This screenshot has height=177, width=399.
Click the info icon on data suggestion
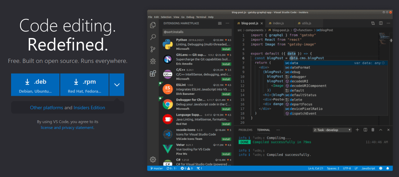pos(383,63)
